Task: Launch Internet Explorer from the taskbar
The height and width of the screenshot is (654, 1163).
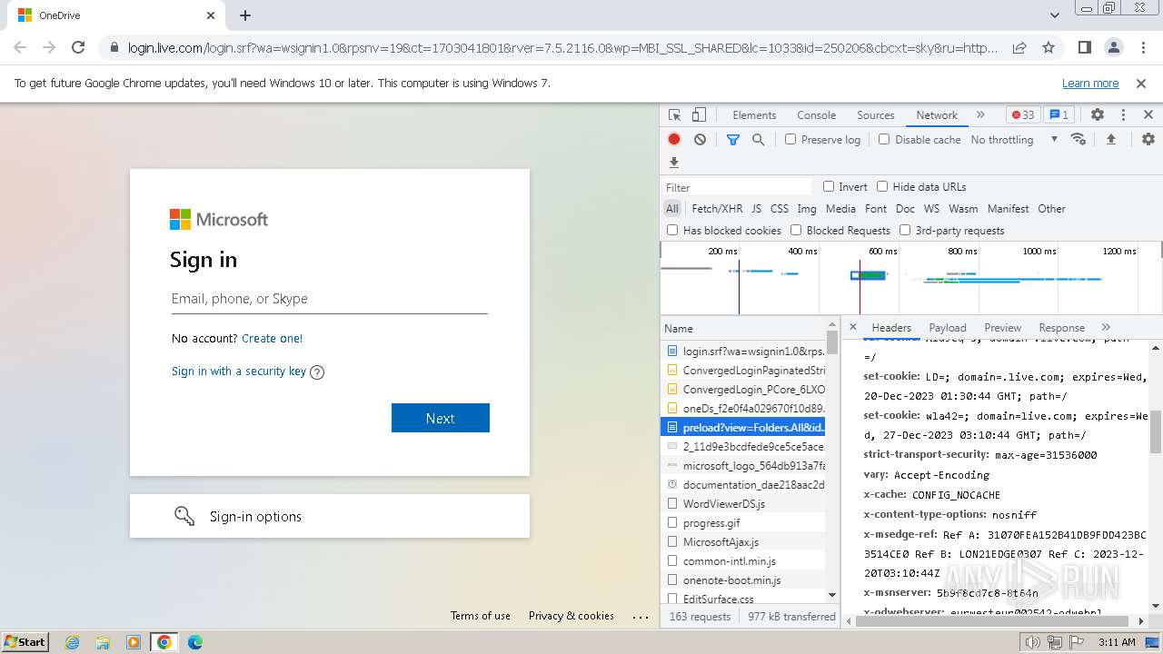Action: pos(72,642)
